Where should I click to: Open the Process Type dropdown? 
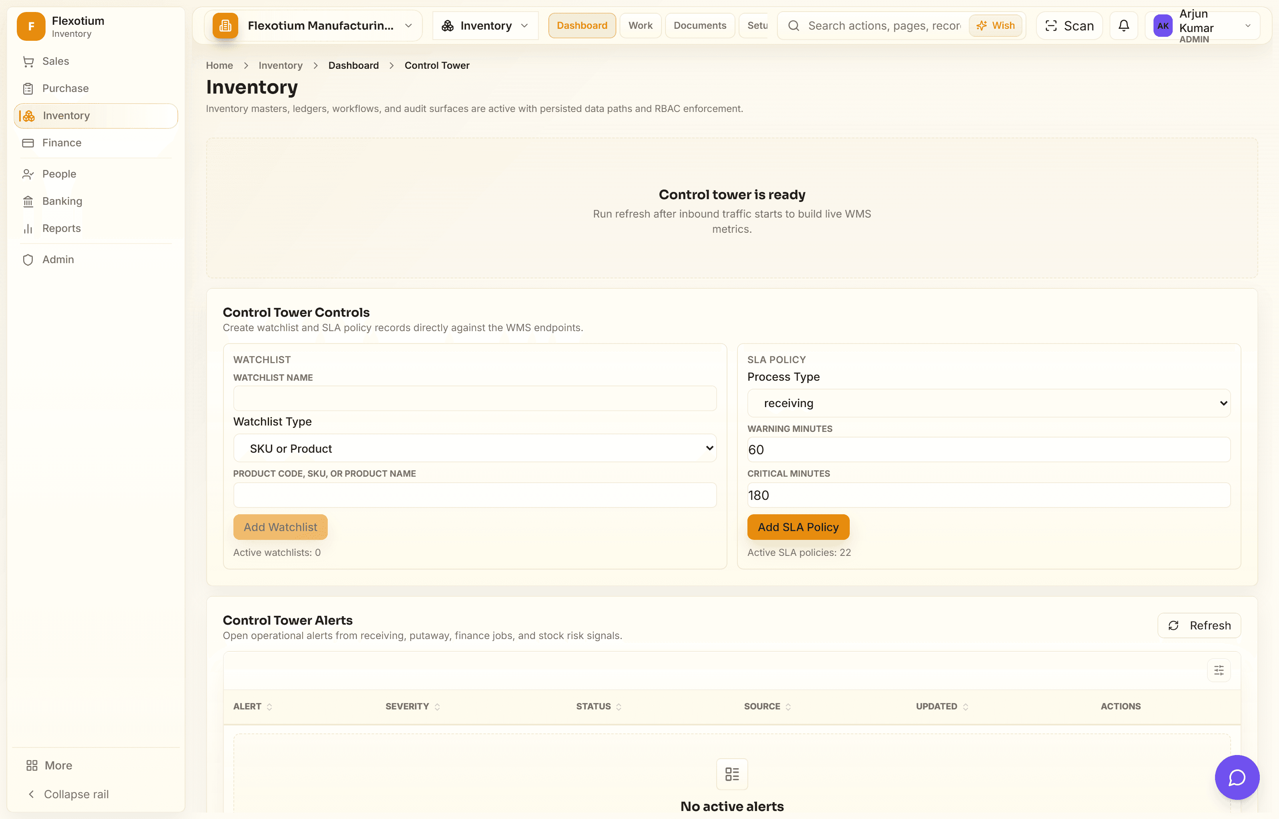989,403
